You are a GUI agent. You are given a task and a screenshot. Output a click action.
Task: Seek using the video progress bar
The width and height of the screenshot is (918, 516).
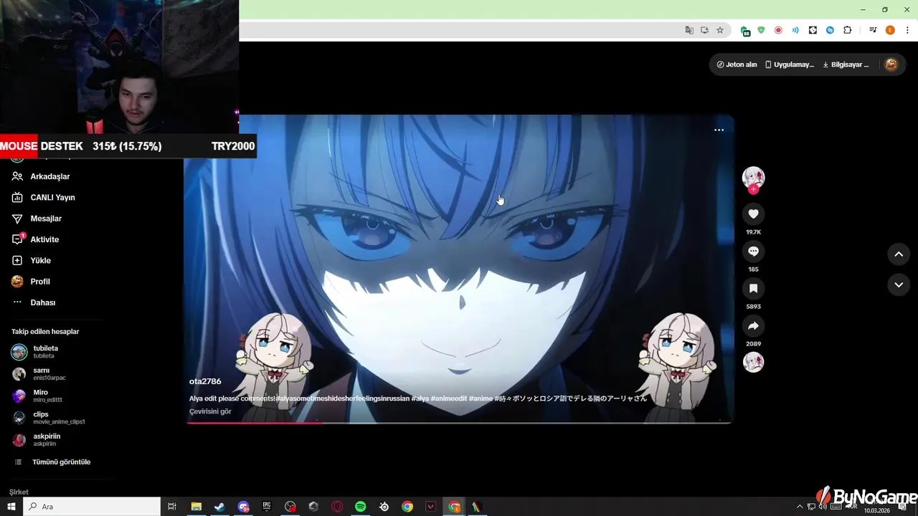[x=459, y=423]
